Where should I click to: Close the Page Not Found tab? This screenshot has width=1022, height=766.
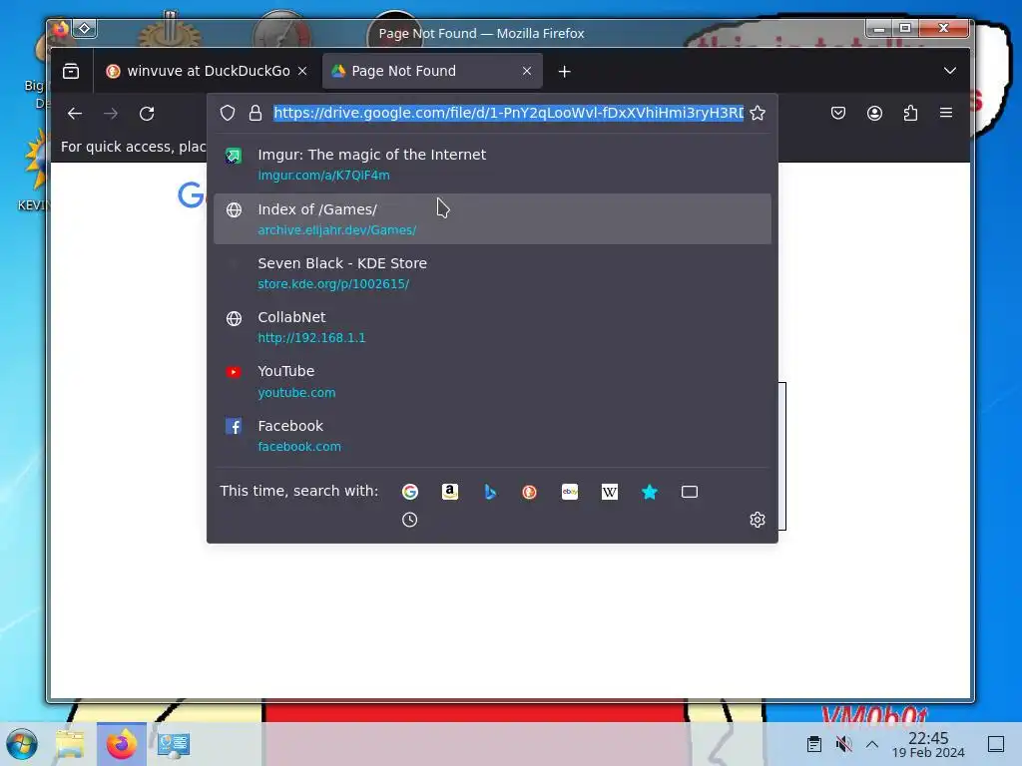(x=527, y=71)
